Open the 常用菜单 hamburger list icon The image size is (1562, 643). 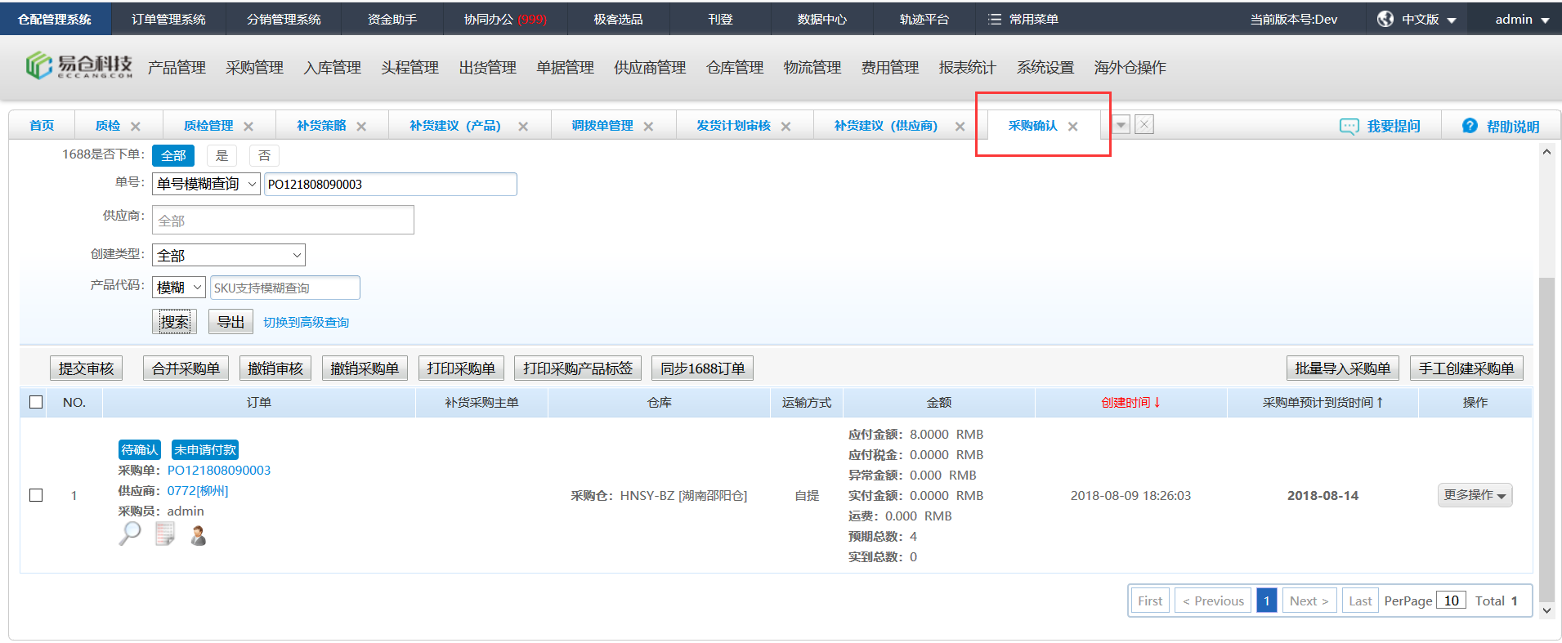[x=995, y=19]
